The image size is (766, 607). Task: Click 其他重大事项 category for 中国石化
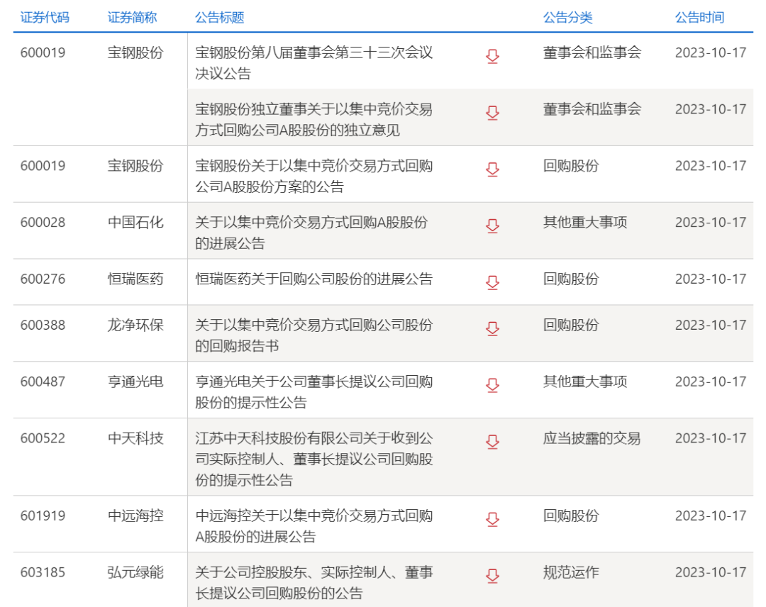click(584, 223)
